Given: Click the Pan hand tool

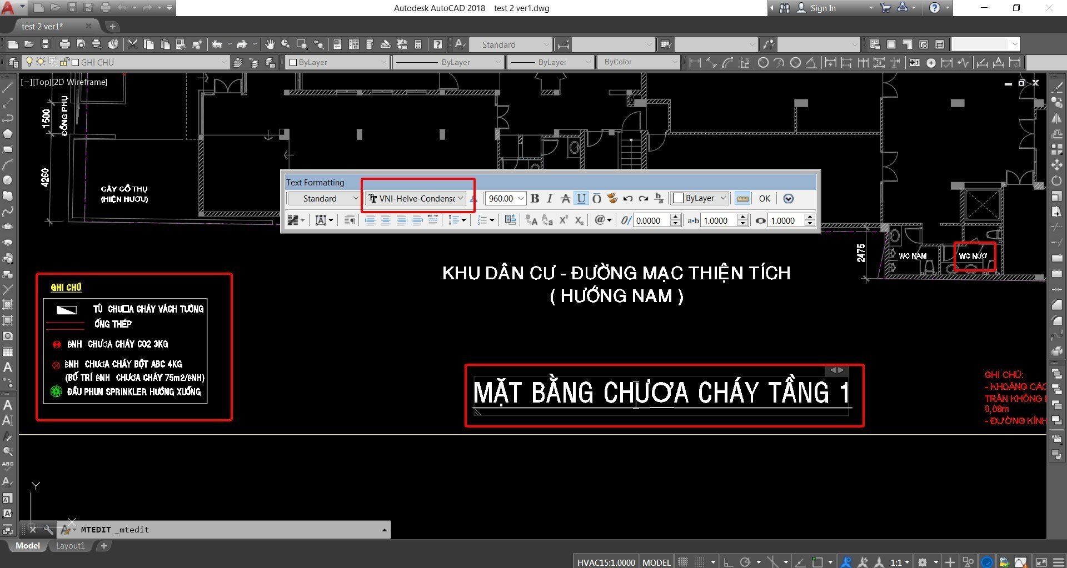Looking at the screenshot, I should [x=270, y=44].
